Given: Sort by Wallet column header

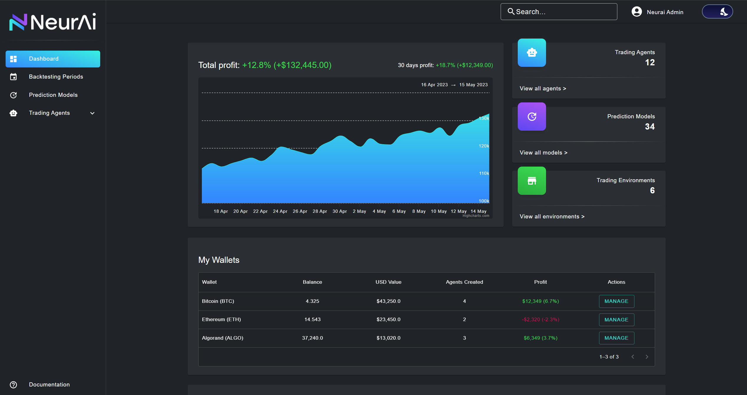Looking at the screenshot, I should [209, 282].
